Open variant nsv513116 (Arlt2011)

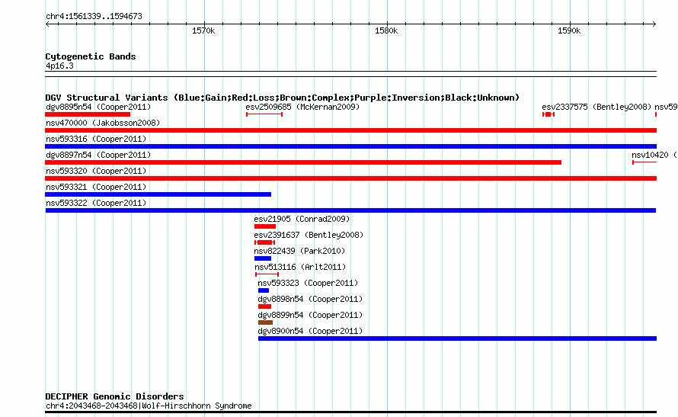click(x=300, y=267)
